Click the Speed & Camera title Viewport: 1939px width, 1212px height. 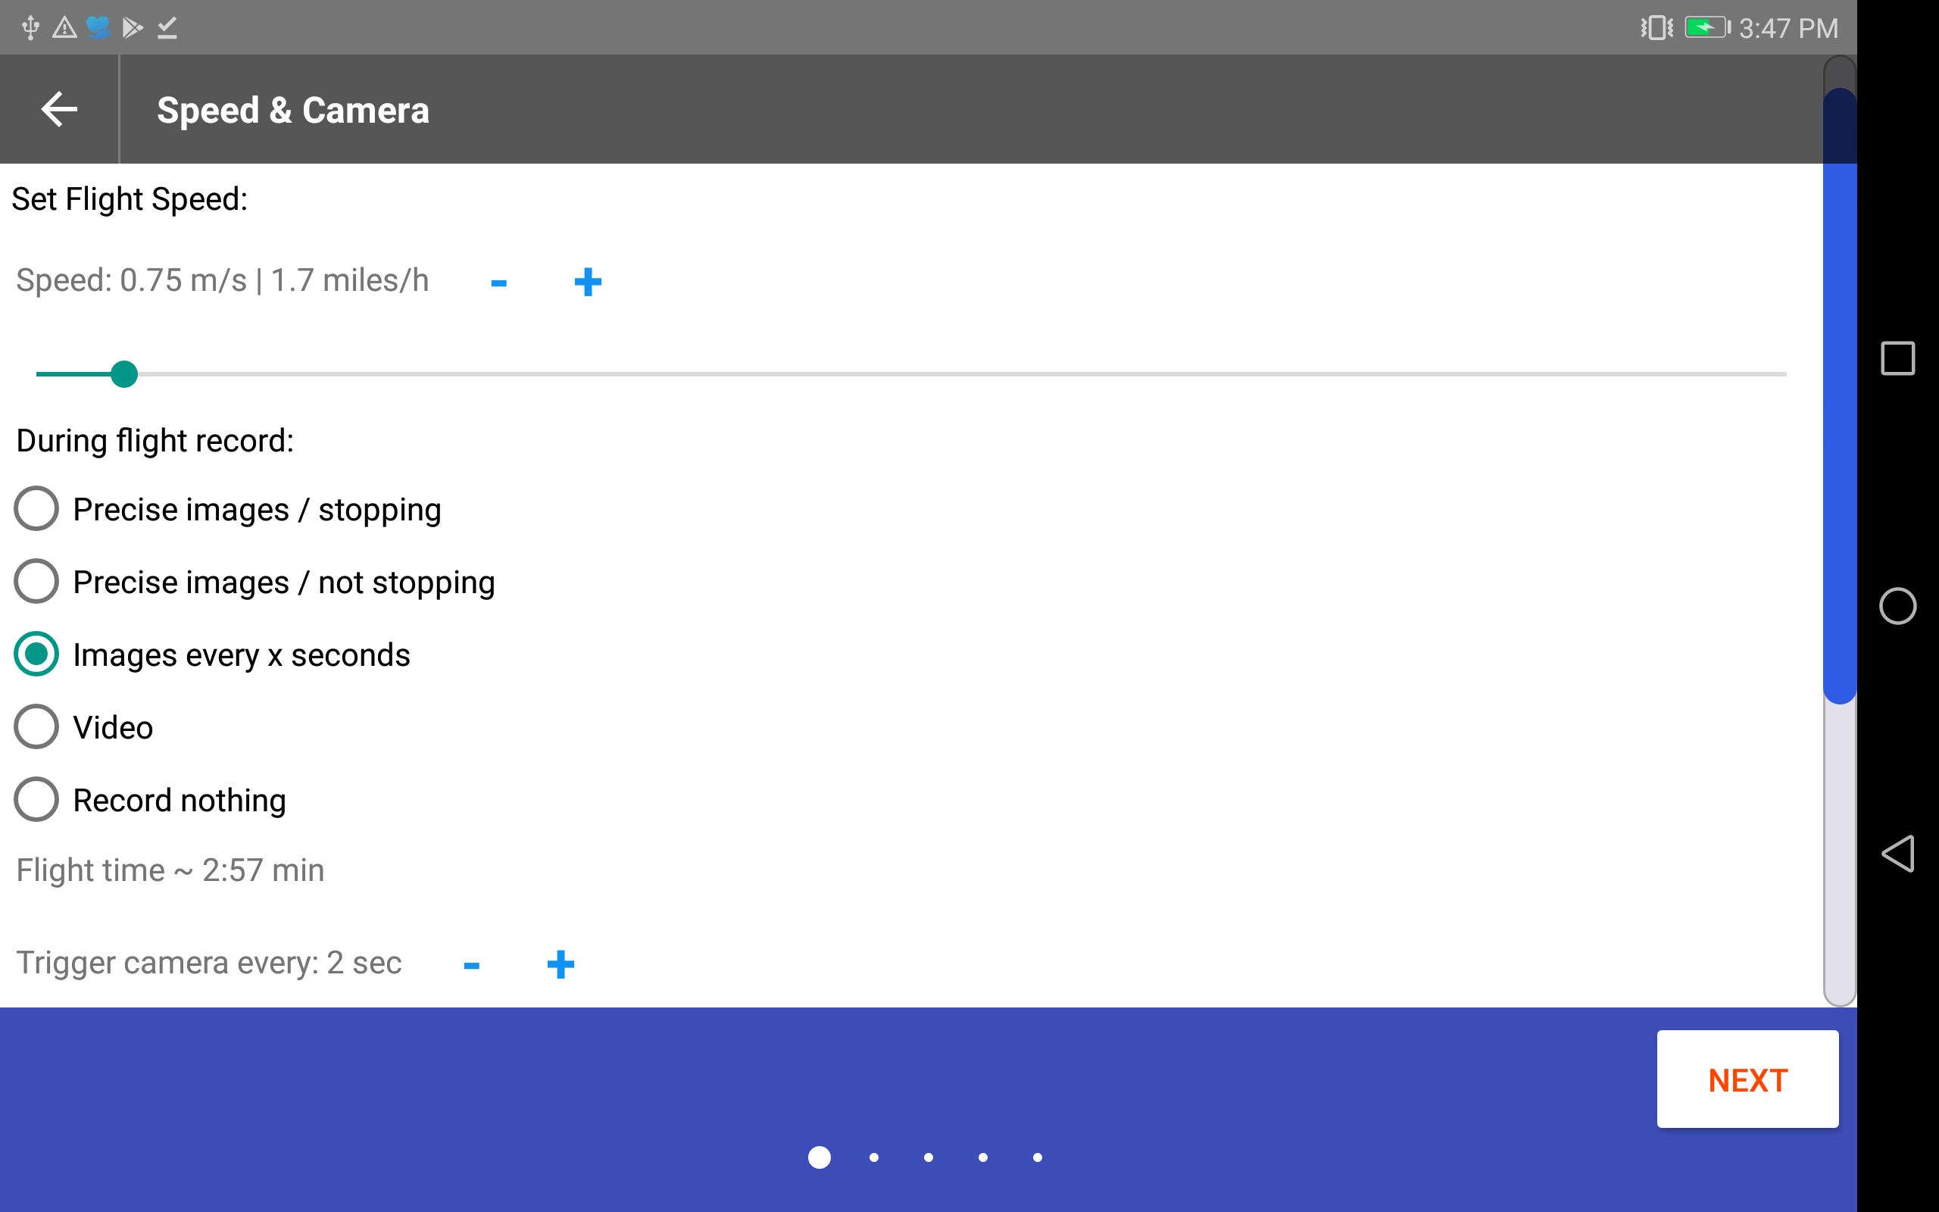pyautogui.click(x=293, y=110)
